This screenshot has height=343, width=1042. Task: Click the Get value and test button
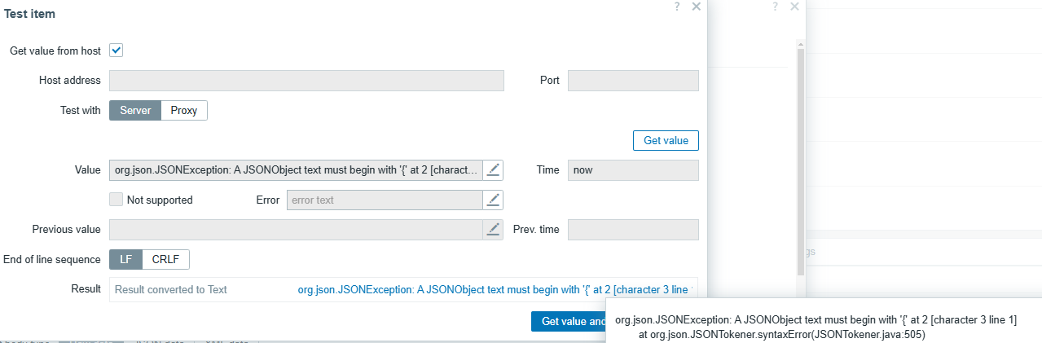(570, 321)
